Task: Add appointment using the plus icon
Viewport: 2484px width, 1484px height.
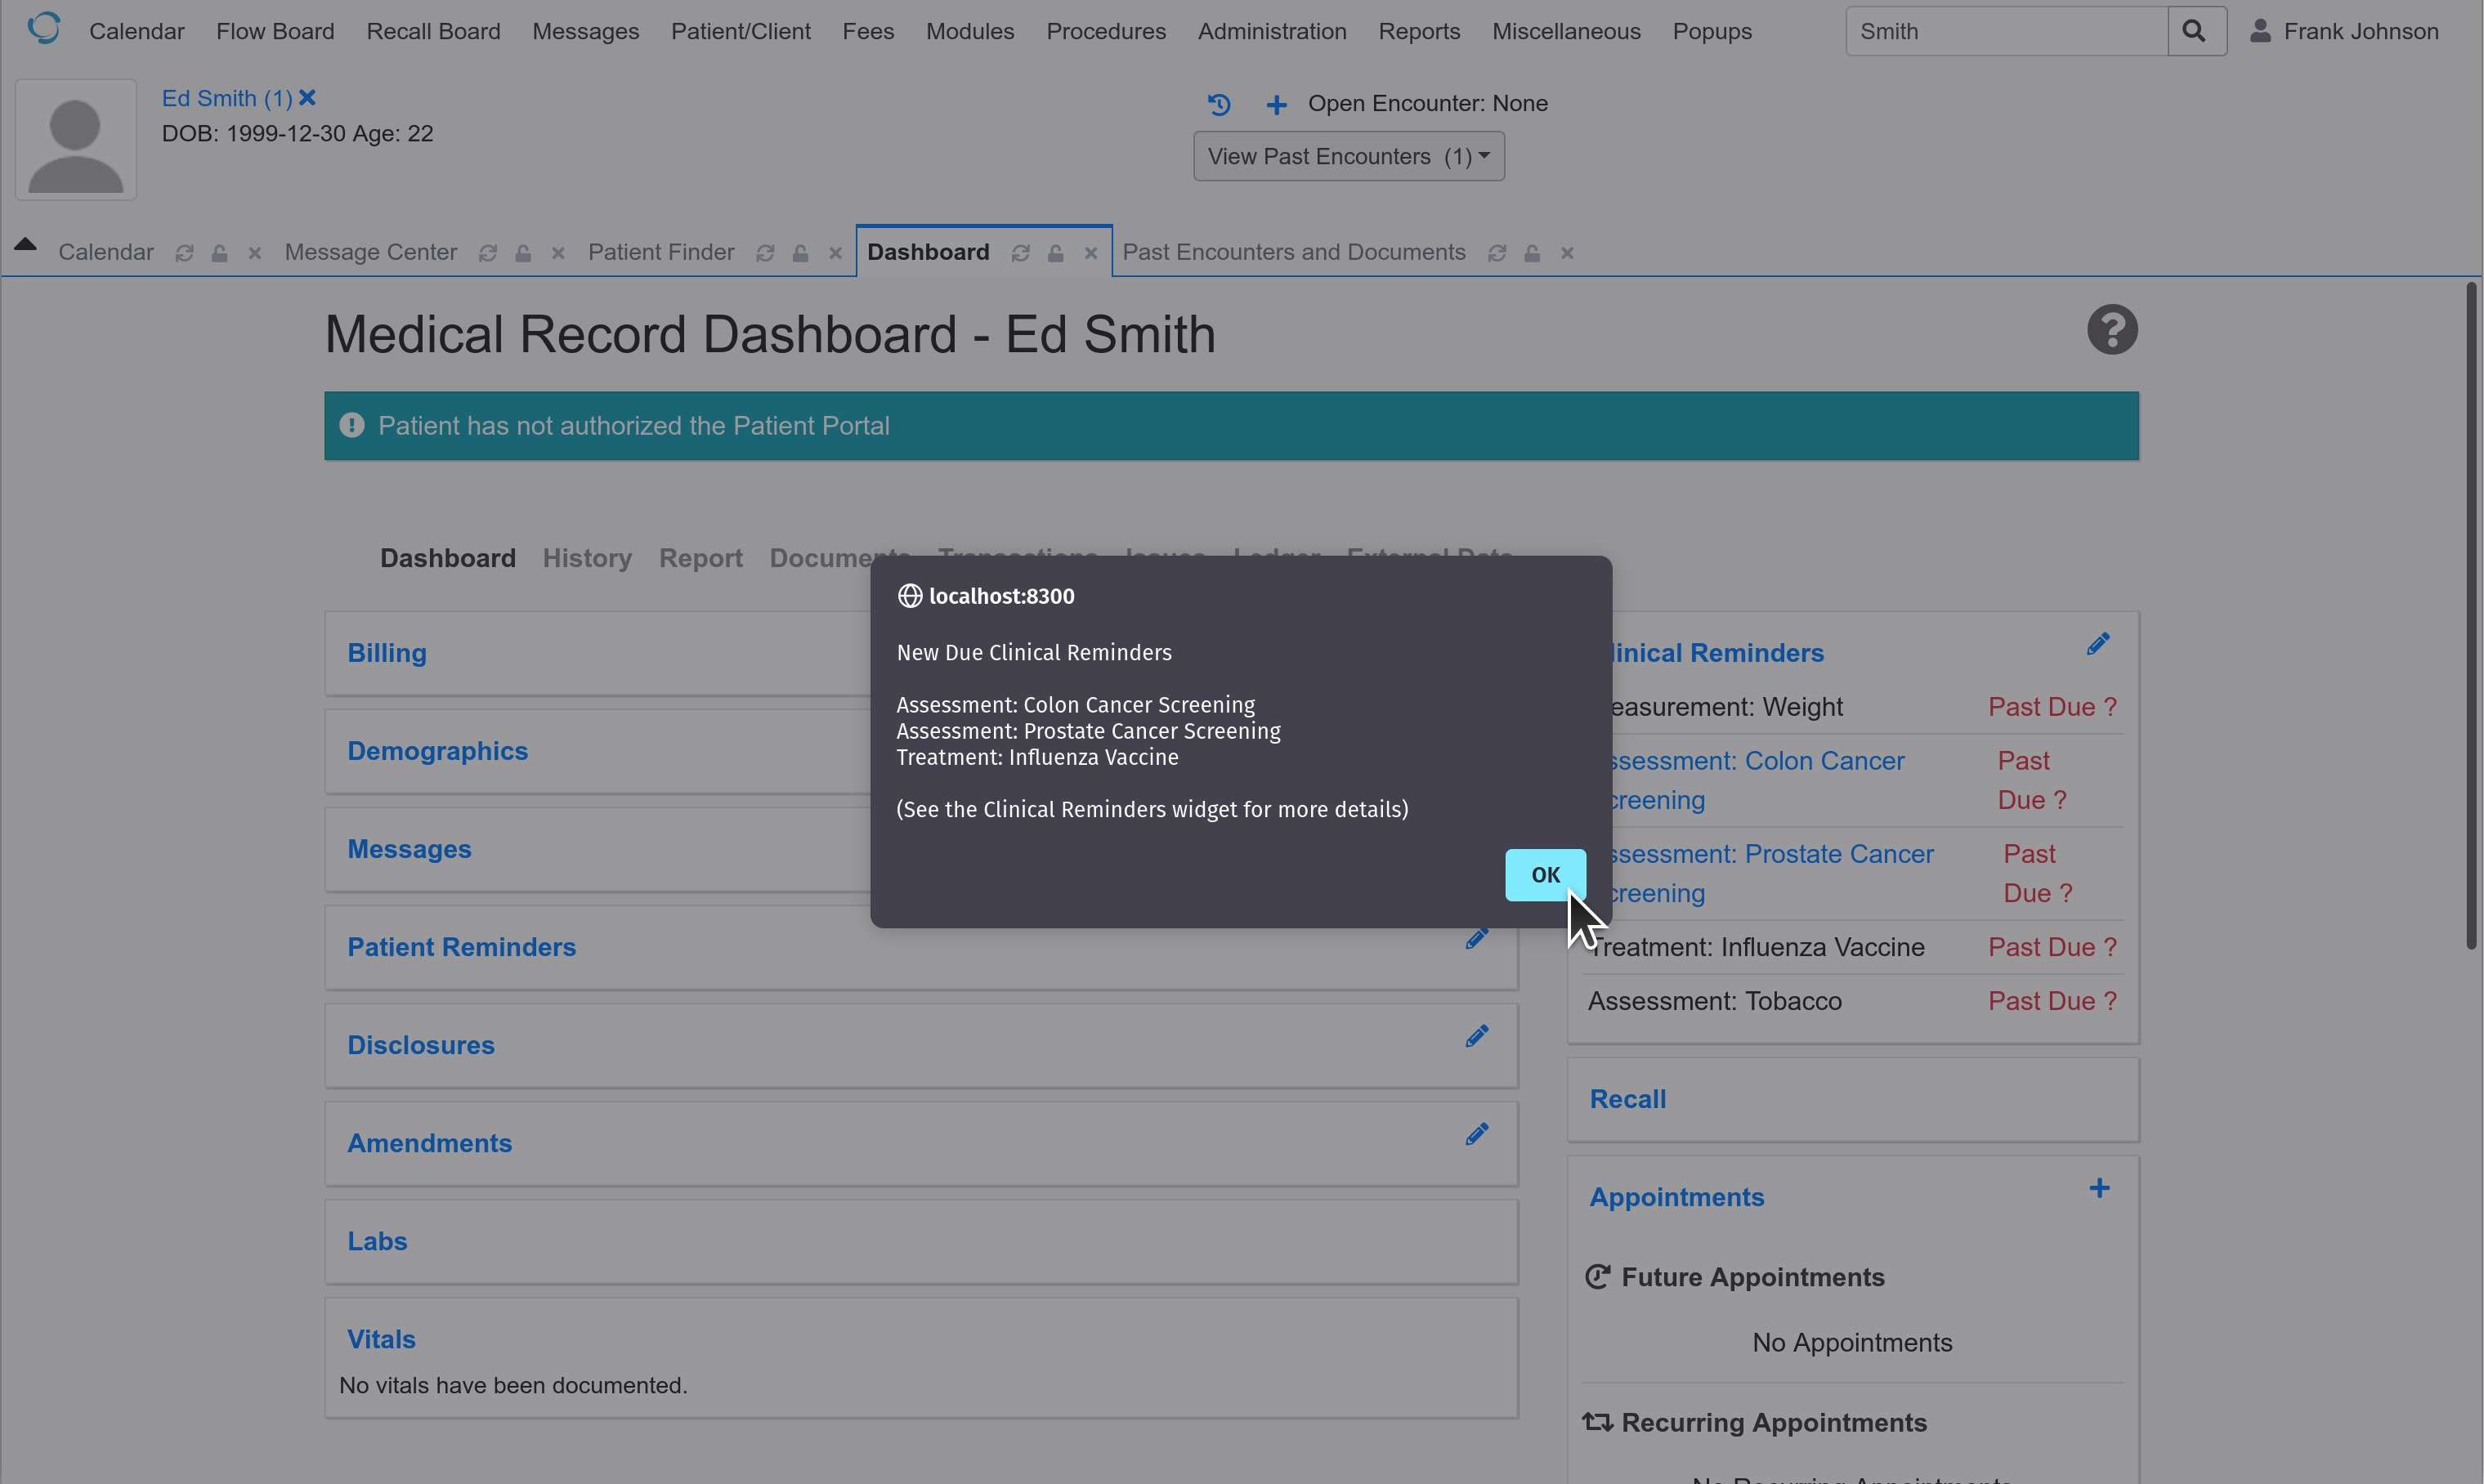Action: [2098, 1188]
